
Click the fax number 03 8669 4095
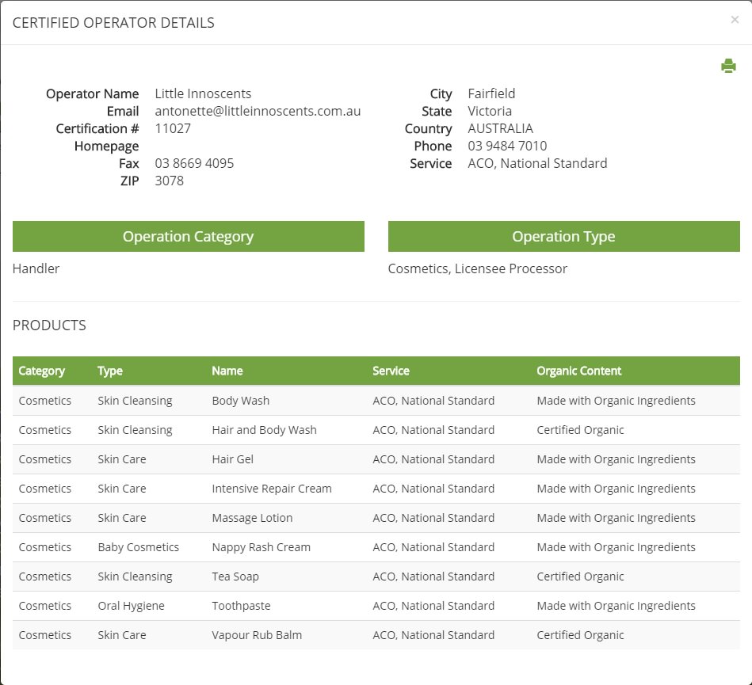click(x=194, y=163)
